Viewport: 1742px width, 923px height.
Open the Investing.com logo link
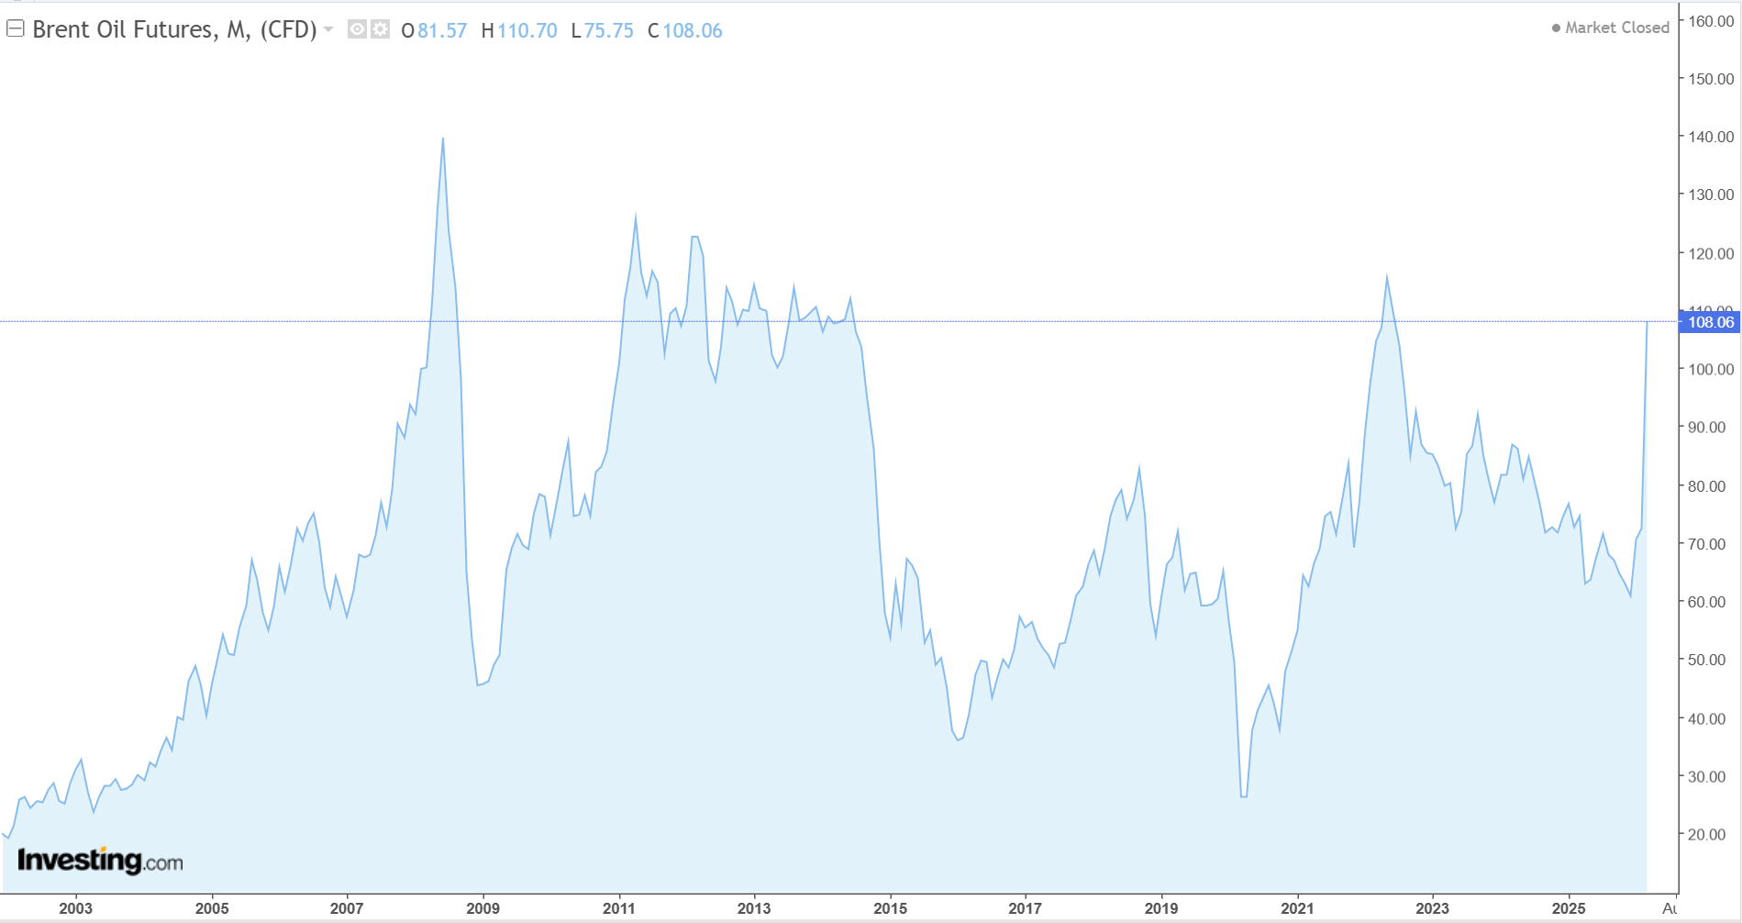coord(100,861)
